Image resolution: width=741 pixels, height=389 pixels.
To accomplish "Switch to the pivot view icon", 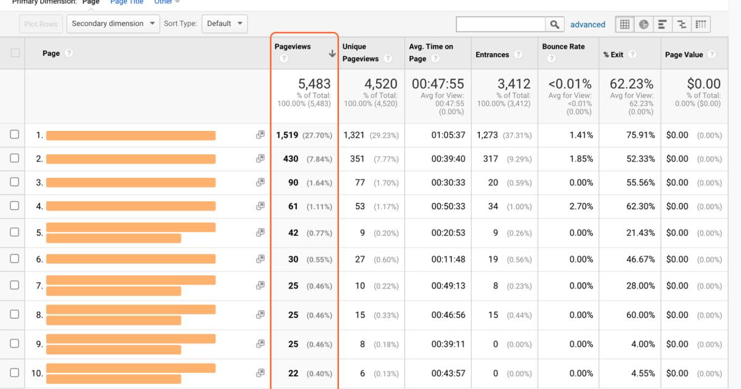I will pos(700,24).
